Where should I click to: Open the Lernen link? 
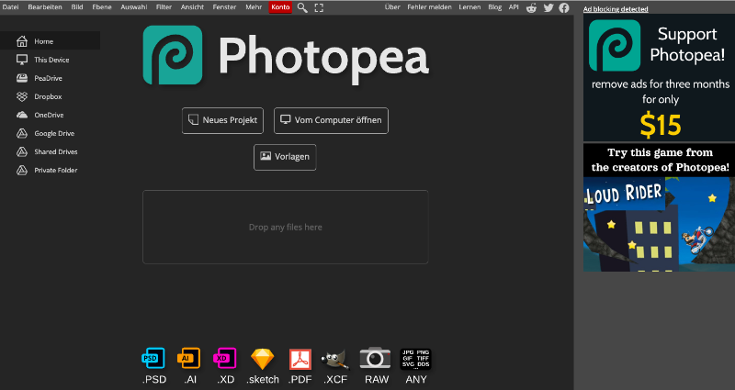(x=469, y=7)
